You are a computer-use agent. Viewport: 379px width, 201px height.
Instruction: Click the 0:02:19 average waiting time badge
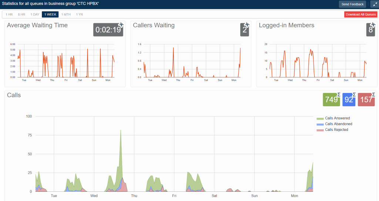108,30
